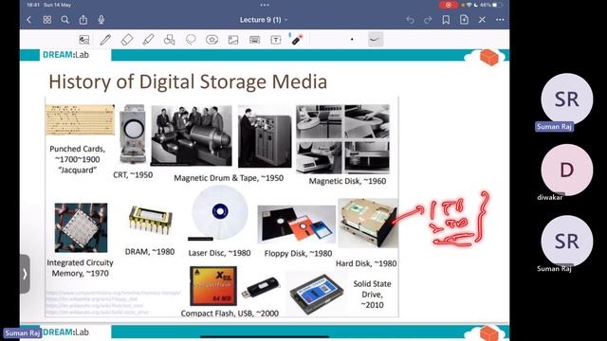Tap the Integrated Circuity Memory, ~1970 caption
The image size is (607, 341).
click(80, 268)
